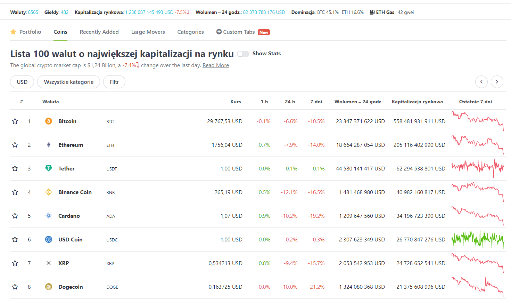This screenshot has height=303, width=511.
Task: Click Dogecoin market cap 21 375 608 996 USD
Action: tap(421, 287)
